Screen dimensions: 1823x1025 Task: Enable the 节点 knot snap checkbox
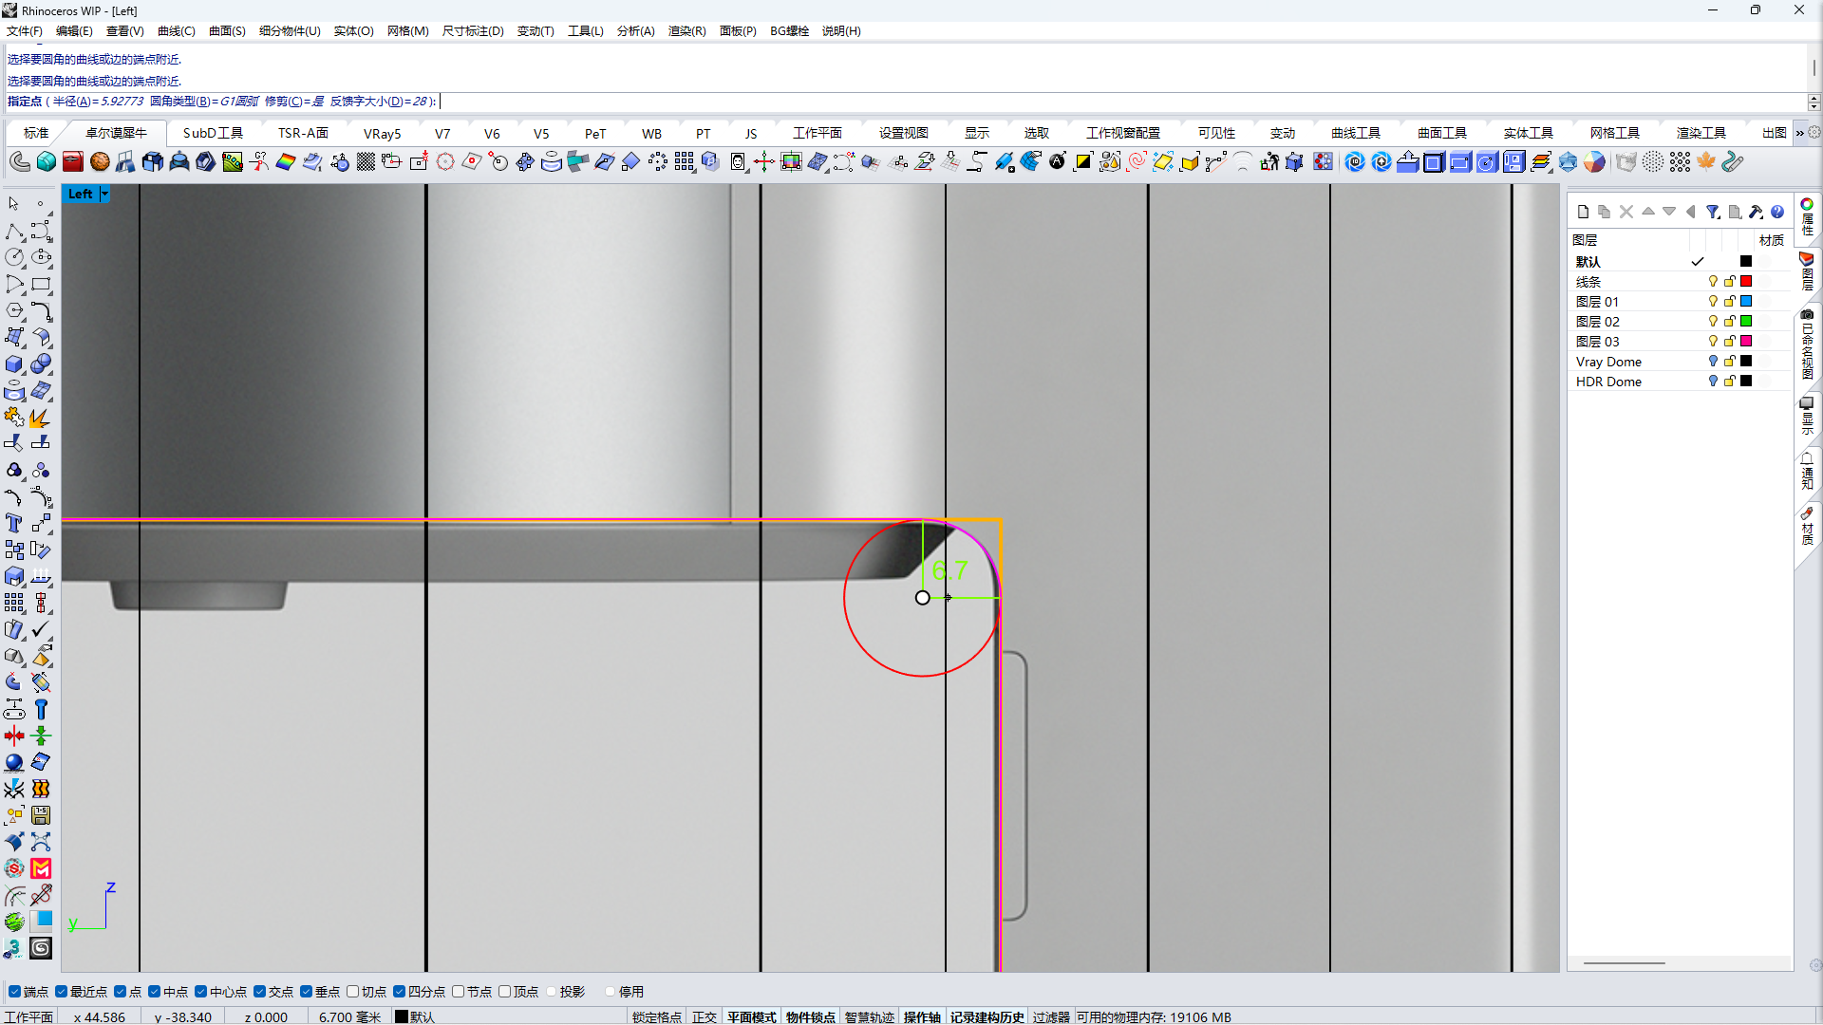click(459, 992)
